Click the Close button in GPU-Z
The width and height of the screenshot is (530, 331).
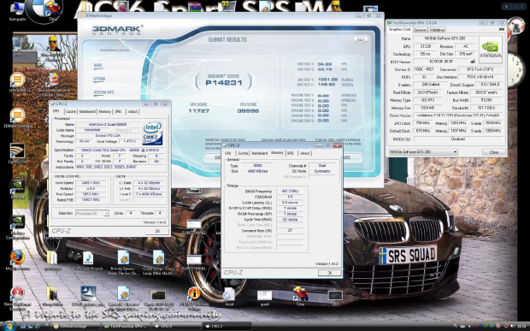[494, 152]
